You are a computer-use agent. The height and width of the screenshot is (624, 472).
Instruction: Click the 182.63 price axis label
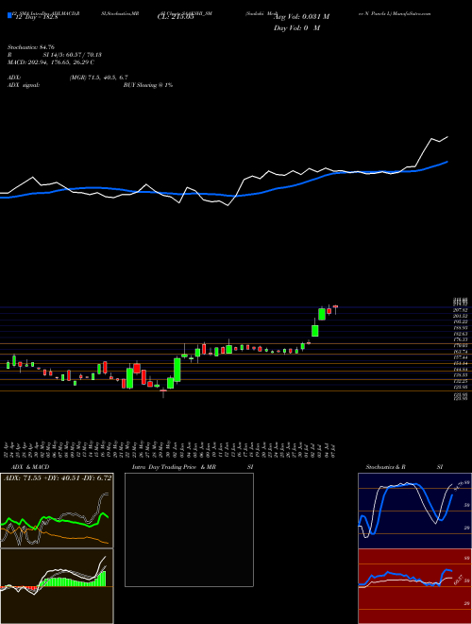click(x=462, y=334)
